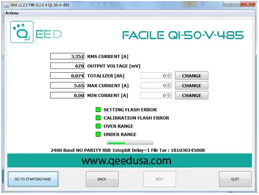Click the OVER RANGE green indicator
Screen dimensions: 259x195
click(98, 126)
